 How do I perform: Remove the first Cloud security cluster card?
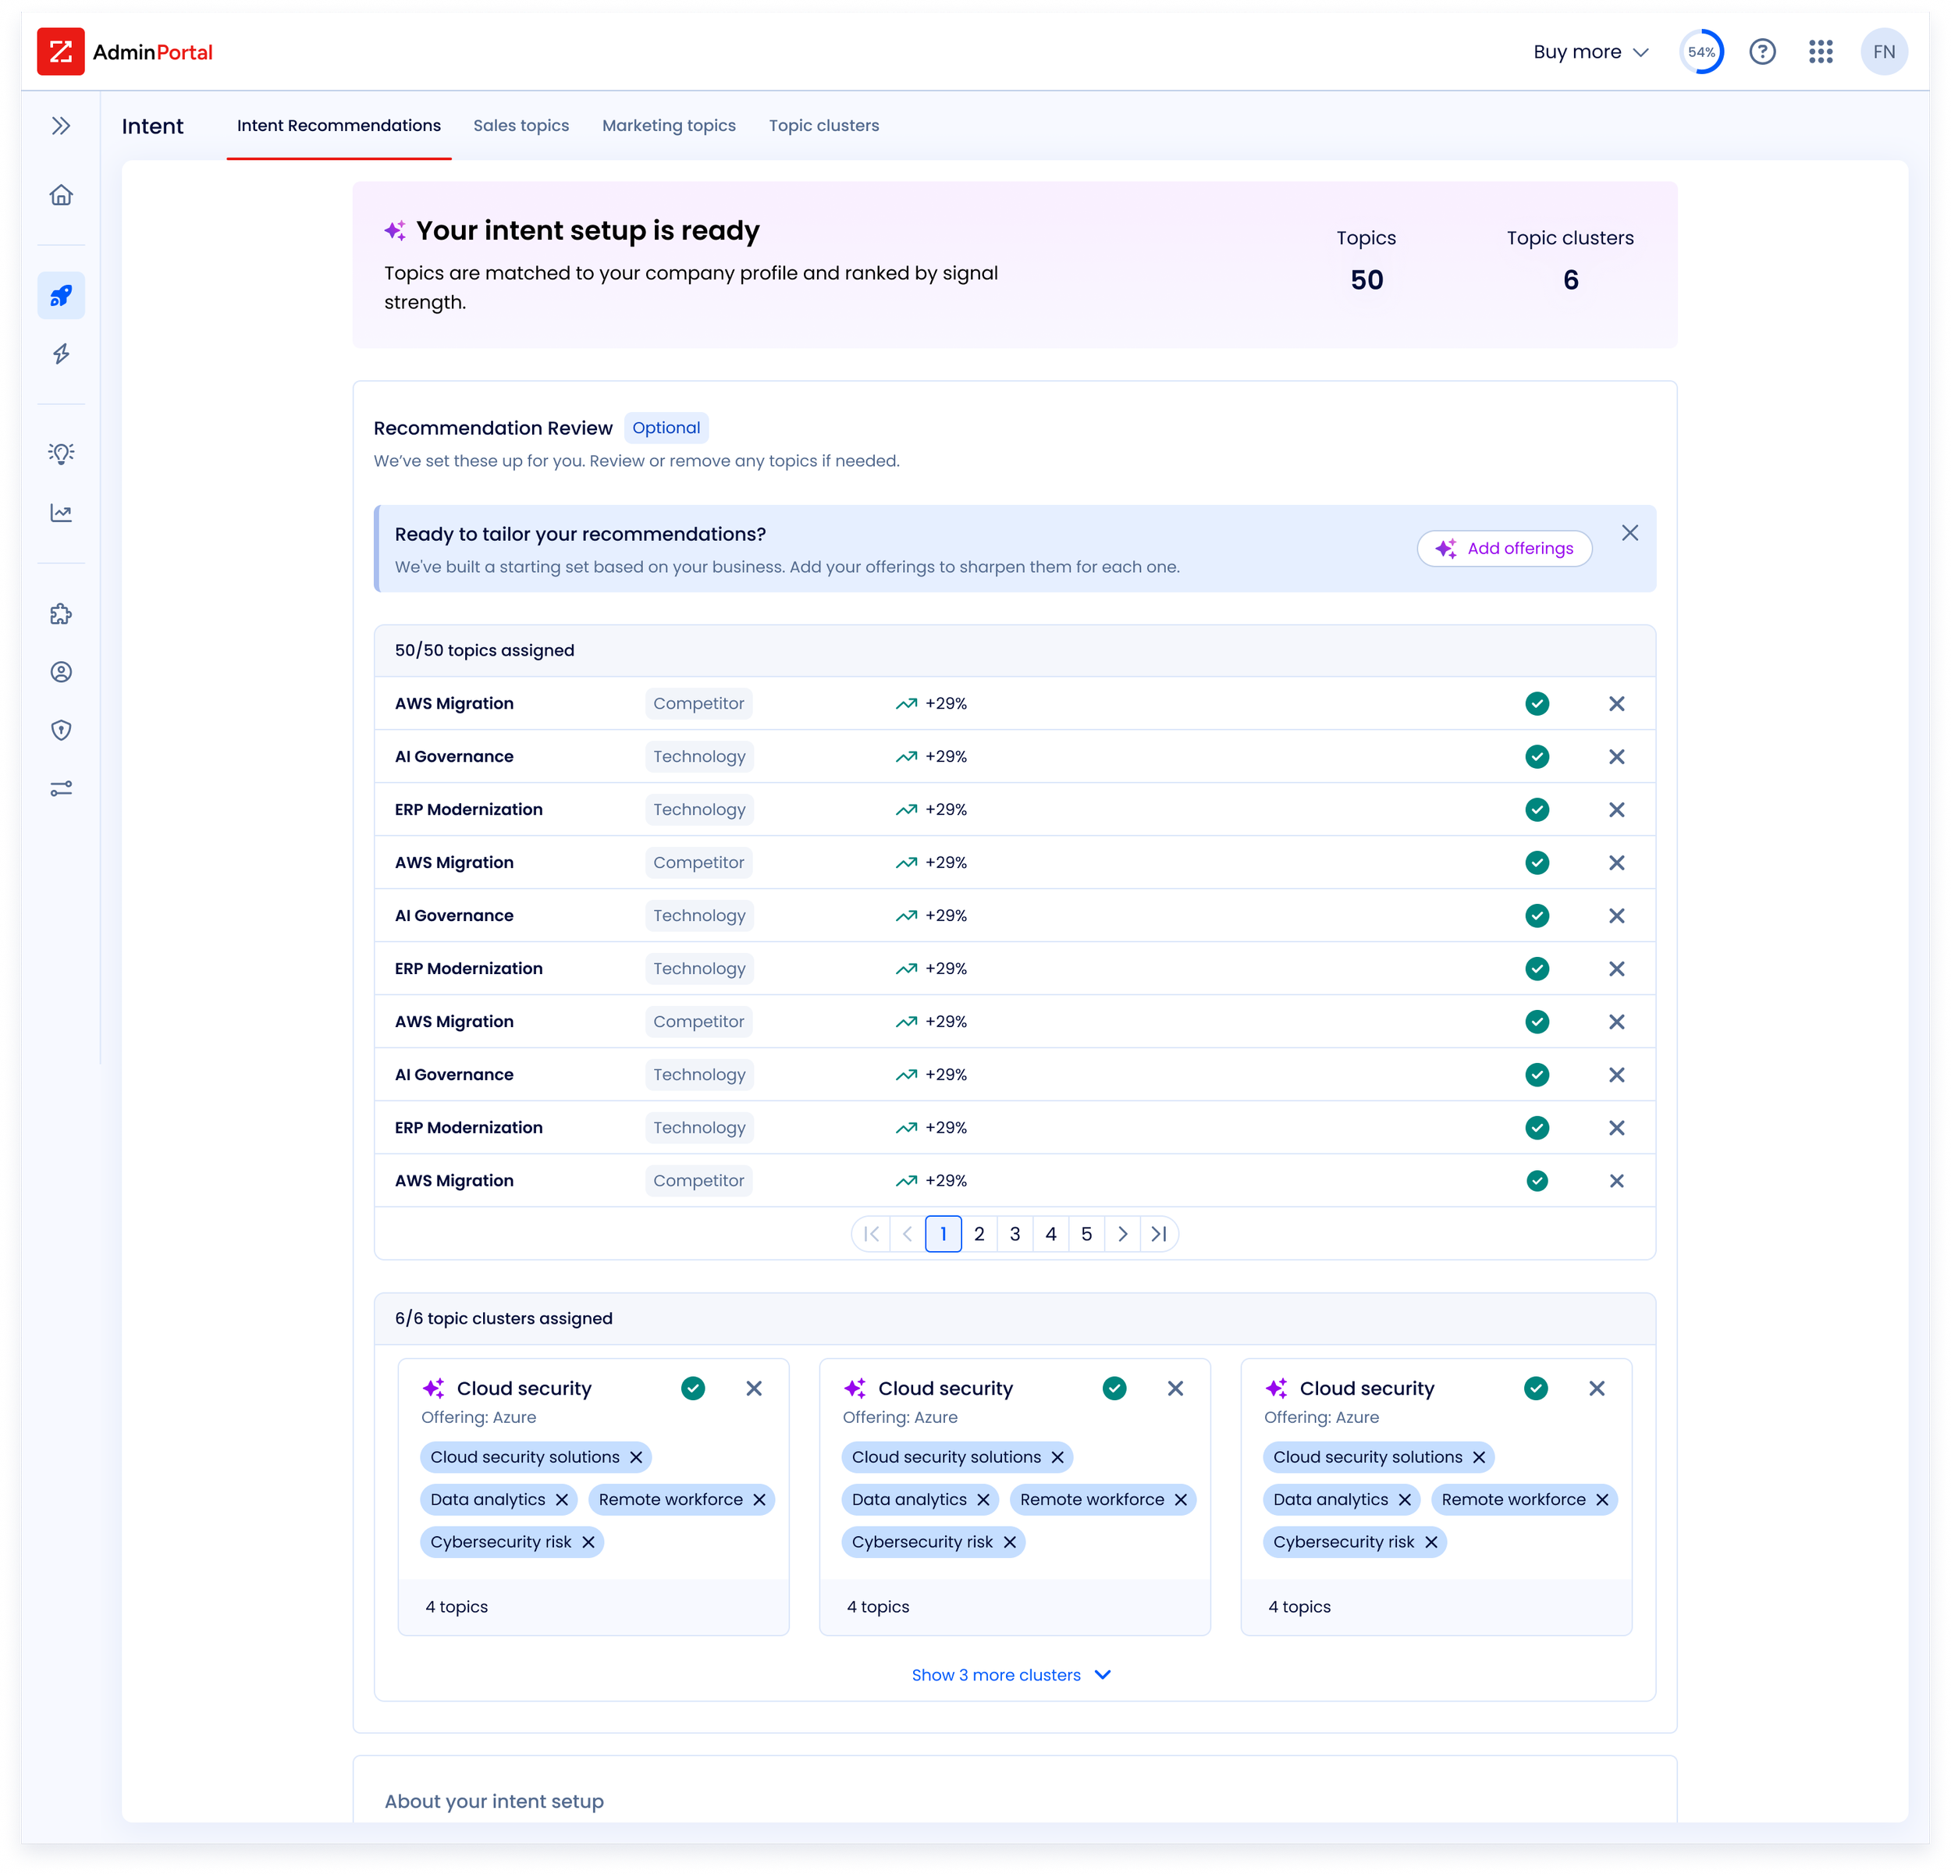click(x=754, y=1388)
